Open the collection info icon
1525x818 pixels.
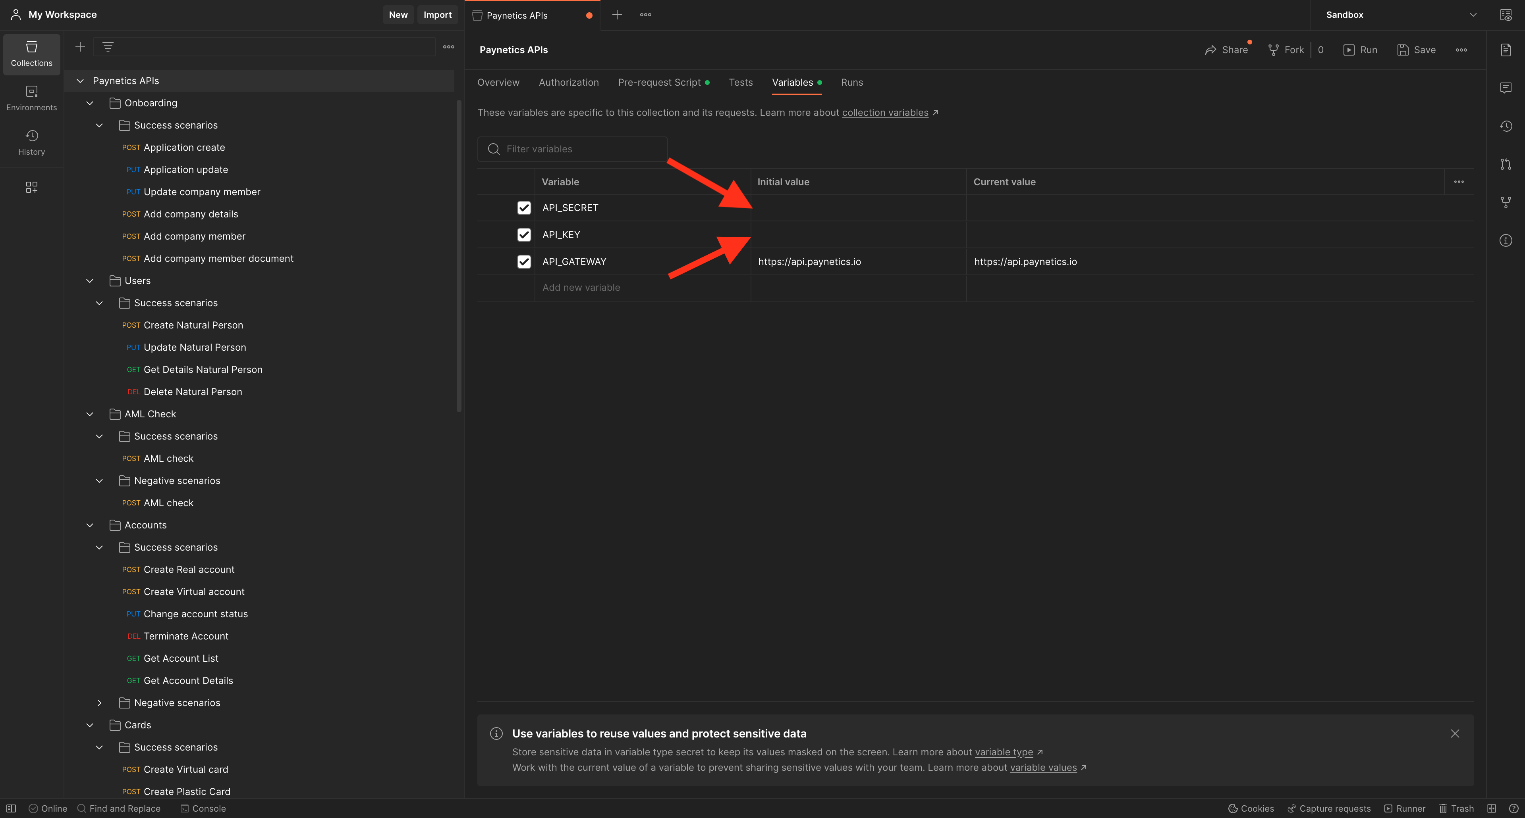pos(1506,240)
